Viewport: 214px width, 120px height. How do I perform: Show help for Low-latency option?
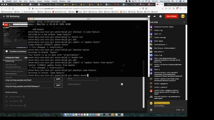pos(21,101)
